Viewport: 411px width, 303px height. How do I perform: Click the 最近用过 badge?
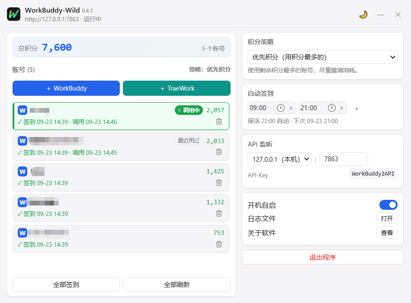pyautogui.click(x=189, y=141)
